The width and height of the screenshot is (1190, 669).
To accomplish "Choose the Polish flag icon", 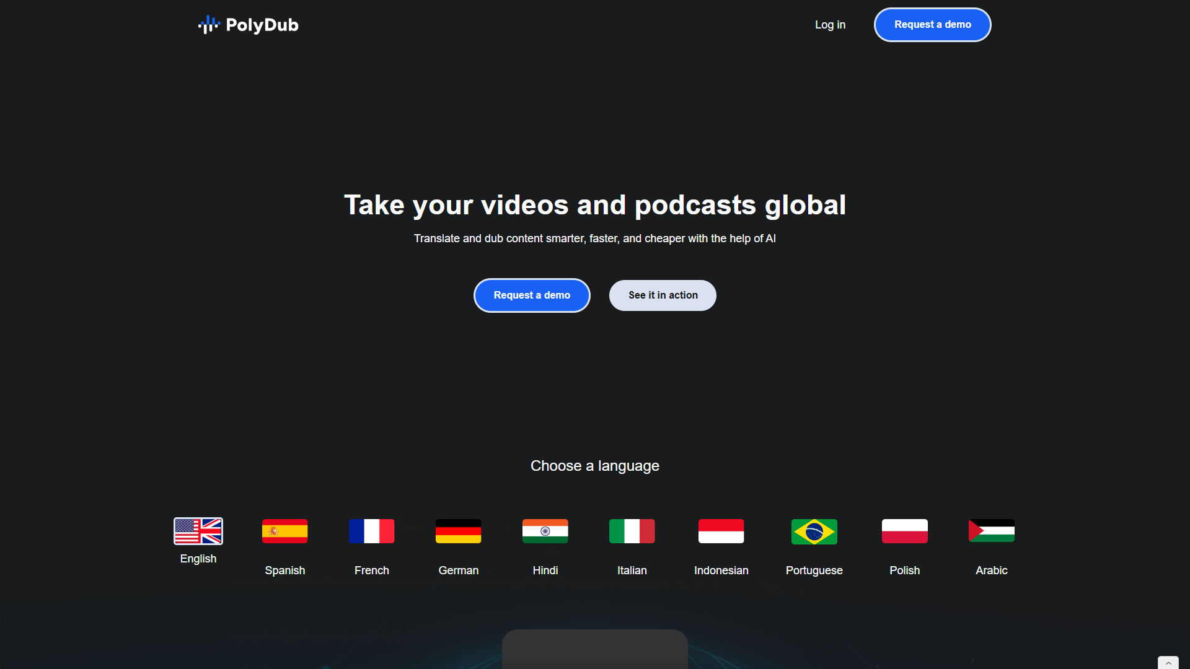I will 905,531.
